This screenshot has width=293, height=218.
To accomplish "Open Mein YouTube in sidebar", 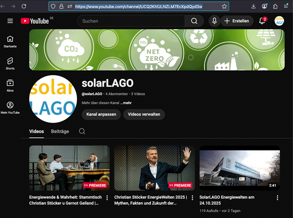I will [x=10, y=108].
